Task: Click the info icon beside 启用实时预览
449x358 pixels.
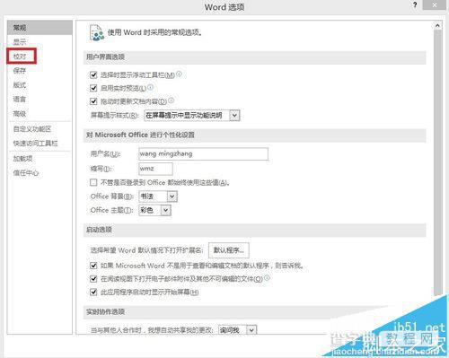Action: tap(151, 87)
